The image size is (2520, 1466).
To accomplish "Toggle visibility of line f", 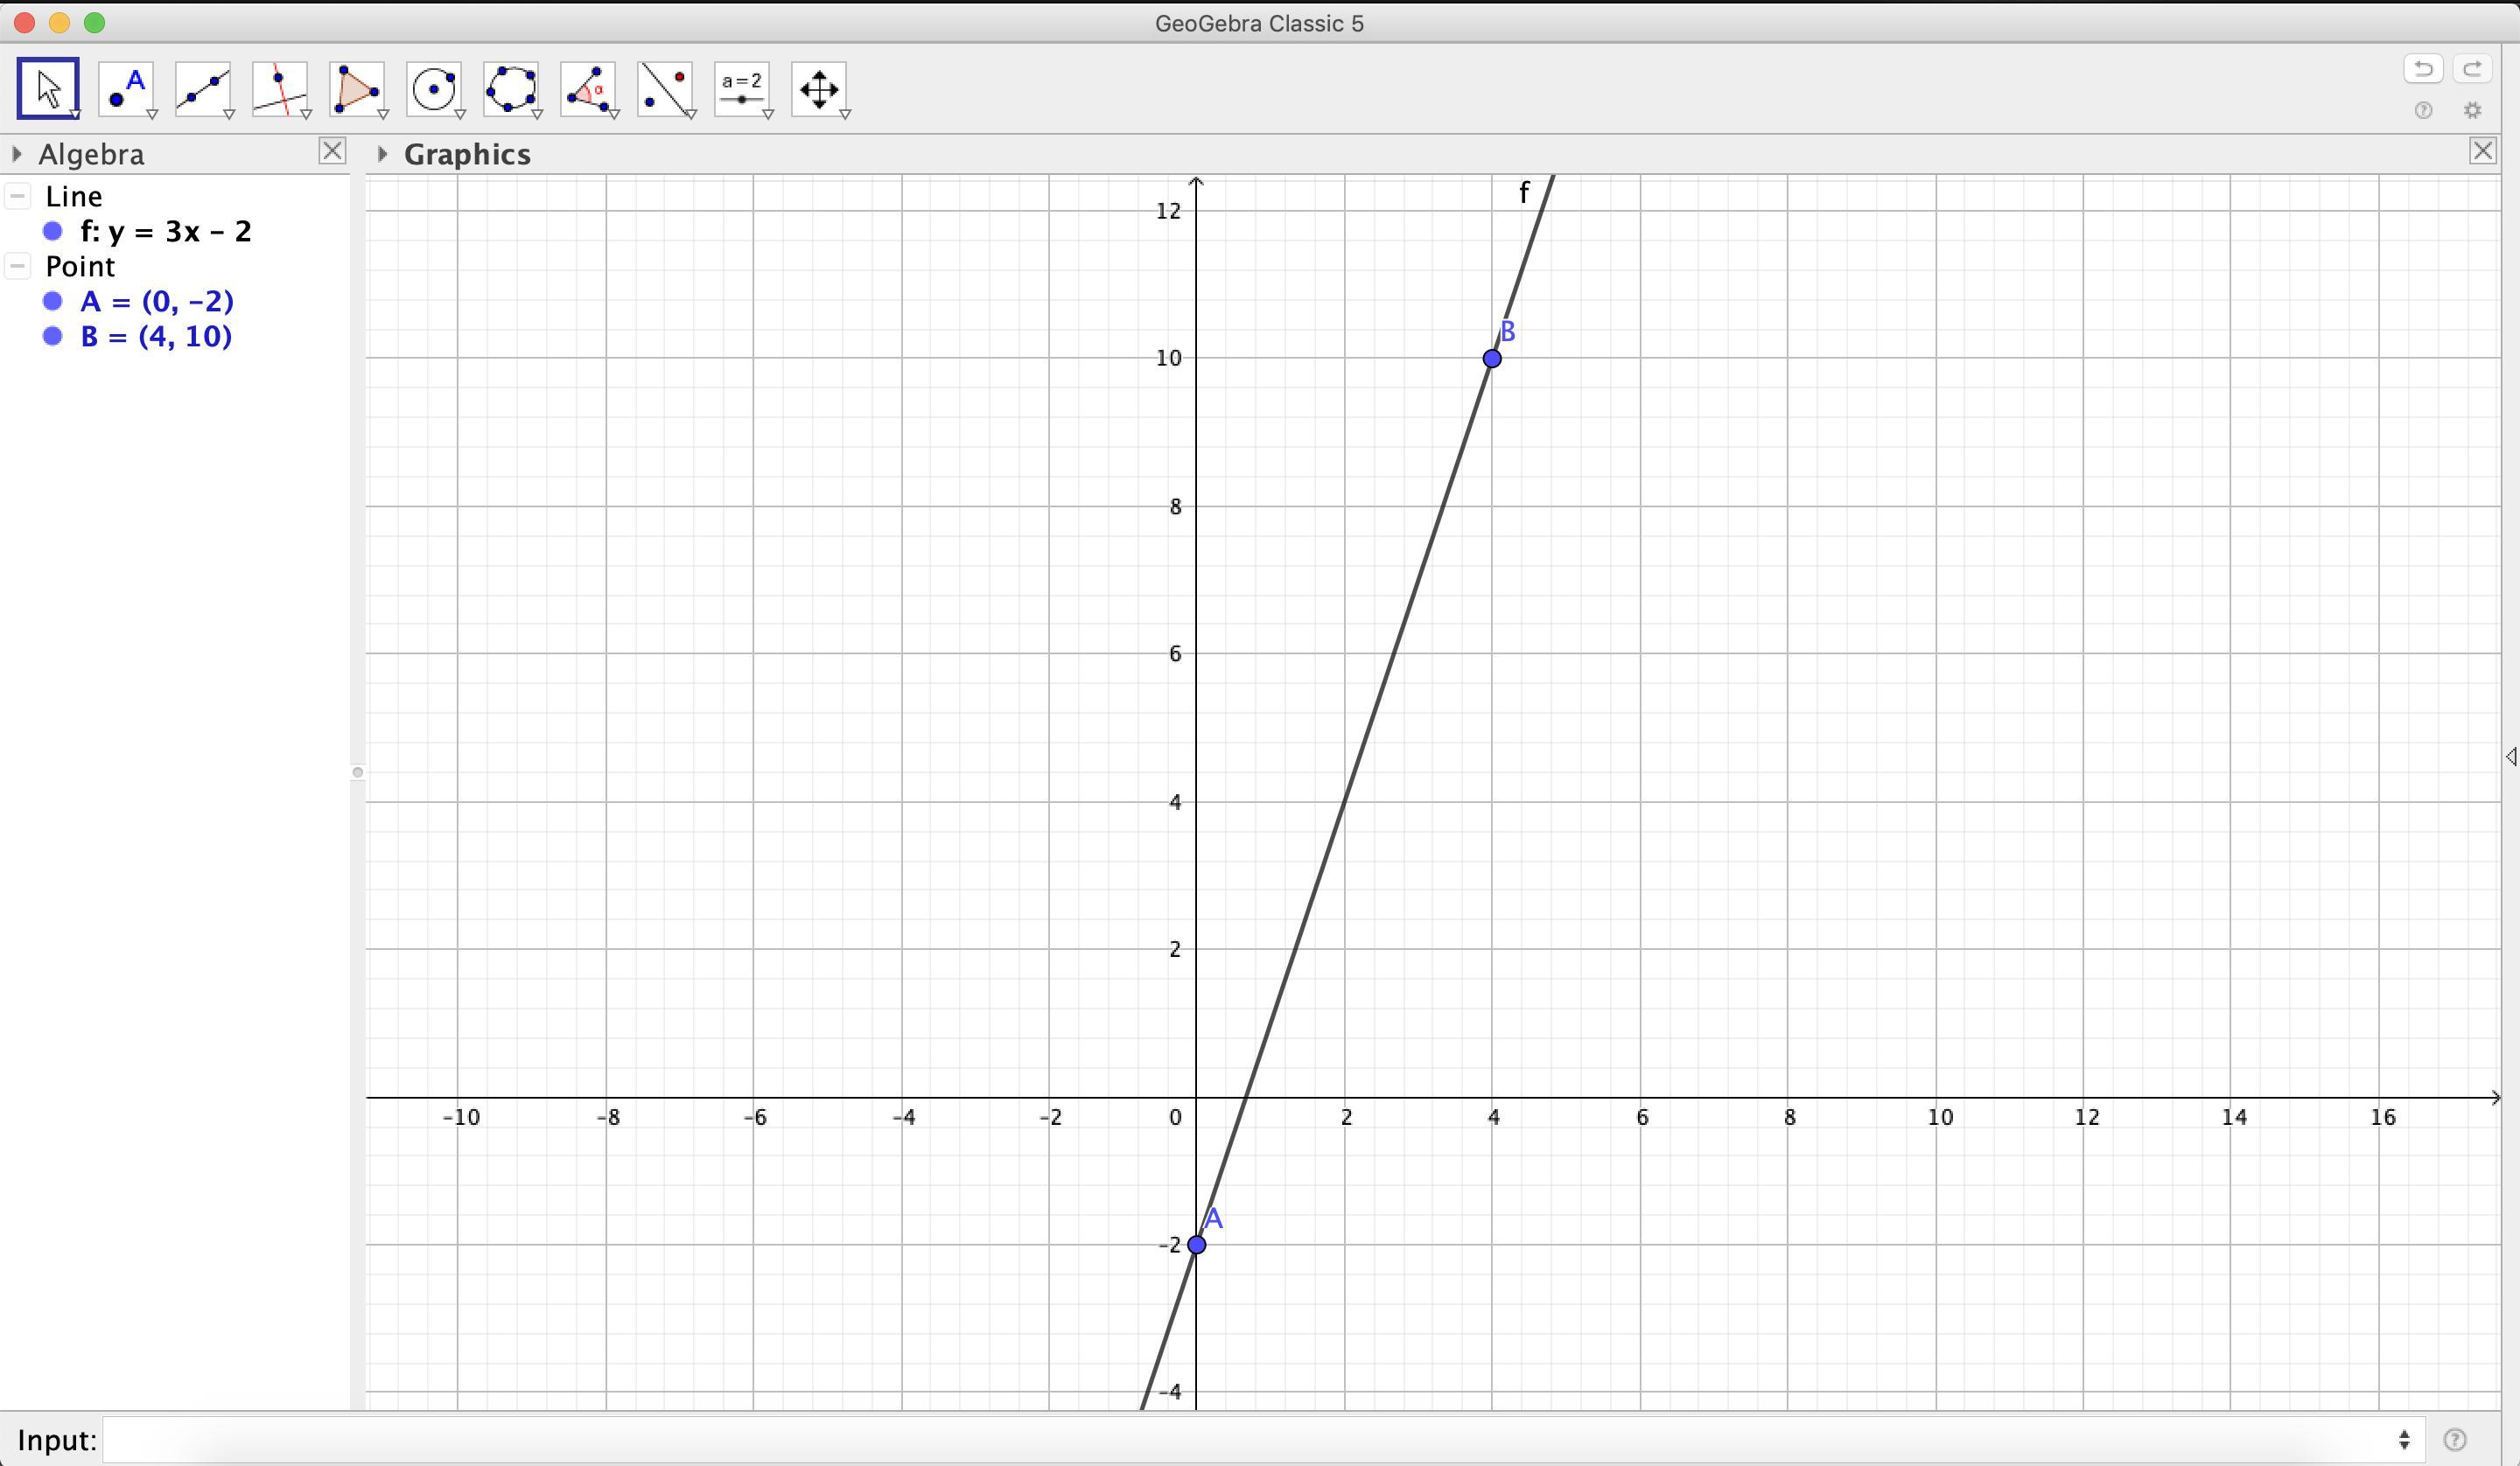I will click(x=53, y=231).
